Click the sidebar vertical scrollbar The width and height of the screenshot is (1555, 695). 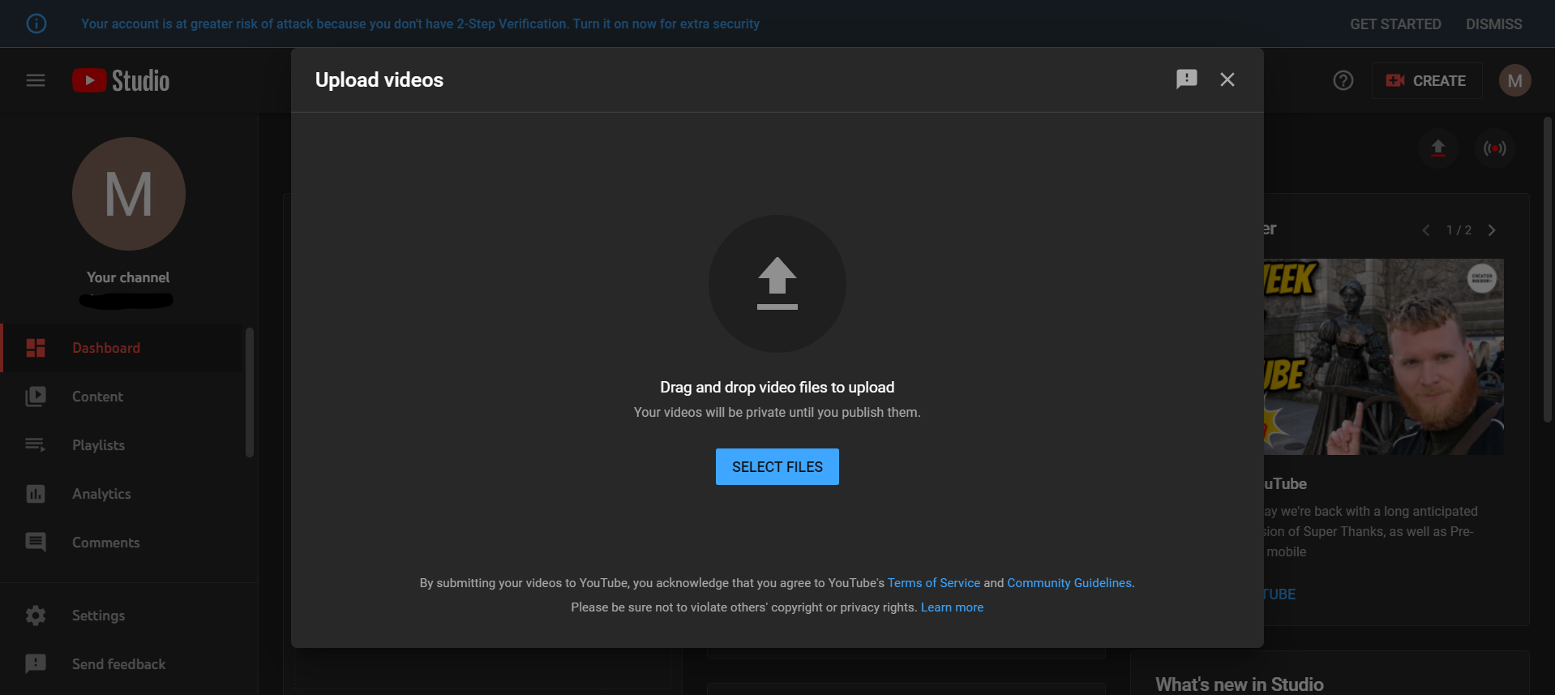pyautogui.click(x=250, y=393)
